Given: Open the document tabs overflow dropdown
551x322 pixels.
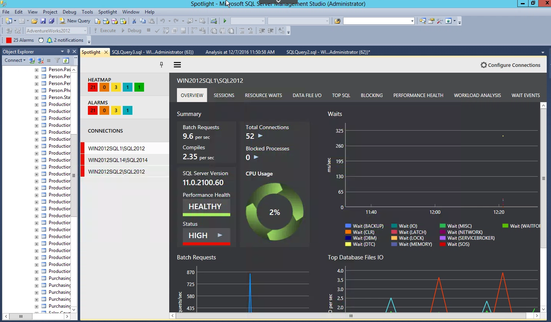Looking at the screenshot, I should 543,52.
